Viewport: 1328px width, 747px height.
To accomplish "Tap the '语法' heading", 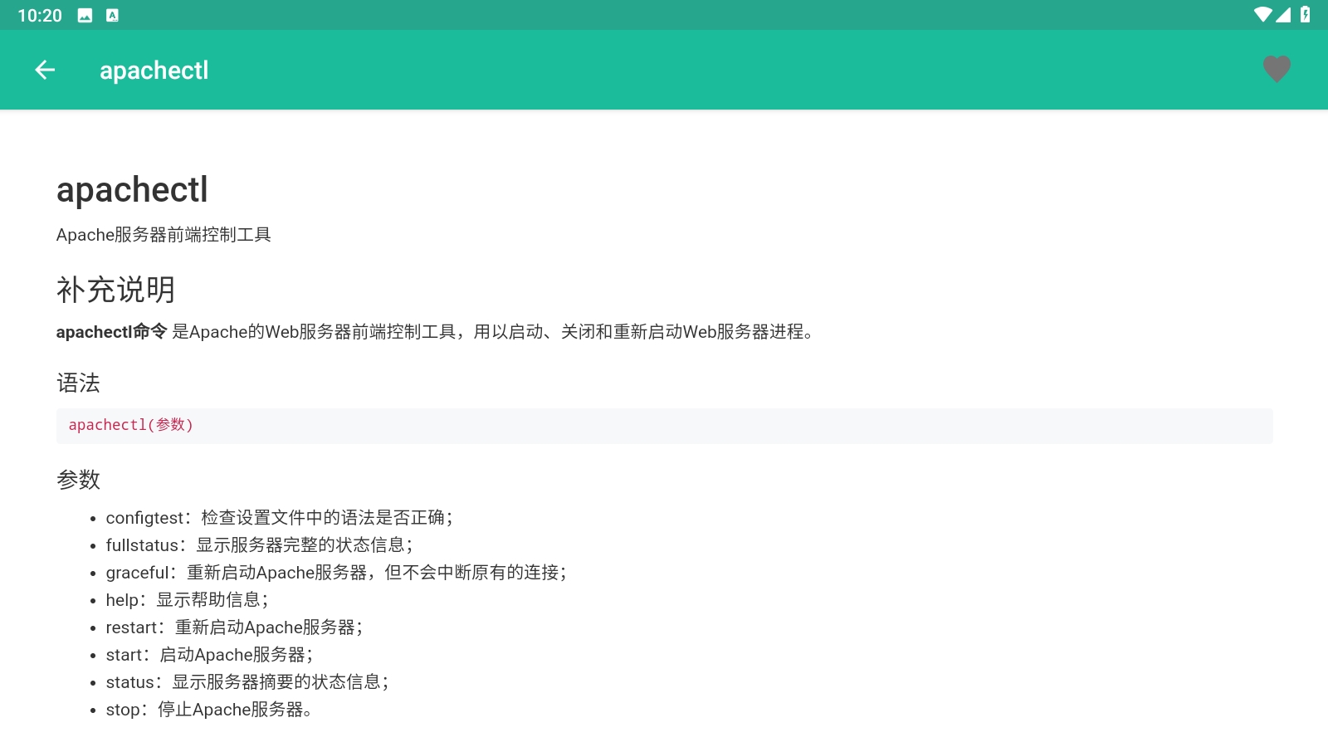I will (x=78, y=383).
